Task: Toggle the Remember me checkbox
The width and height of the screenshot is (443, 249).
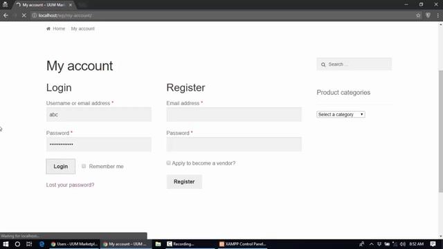Action: (x=84, y=166)
